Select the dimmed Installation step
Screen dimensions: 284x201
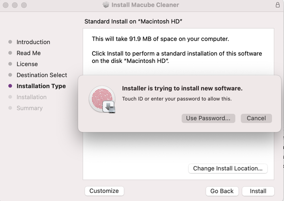point(32,97)
